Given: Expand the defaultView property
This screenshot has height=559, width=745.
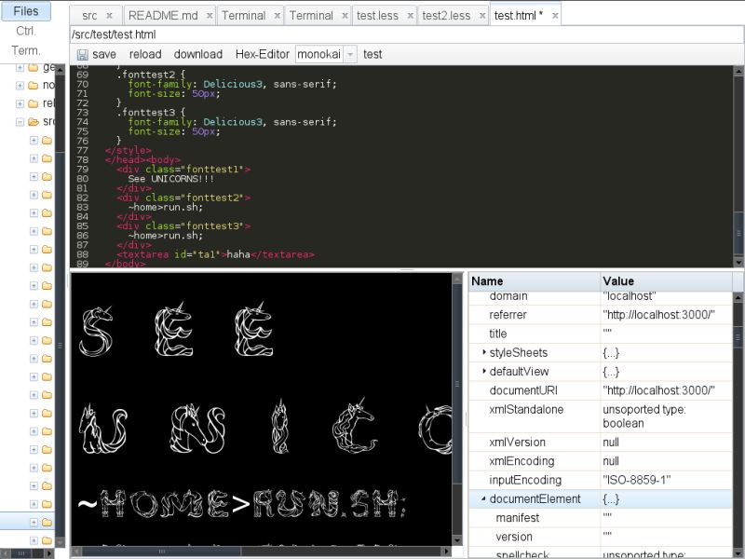Looking at the screenshot, I should (484, 371).
